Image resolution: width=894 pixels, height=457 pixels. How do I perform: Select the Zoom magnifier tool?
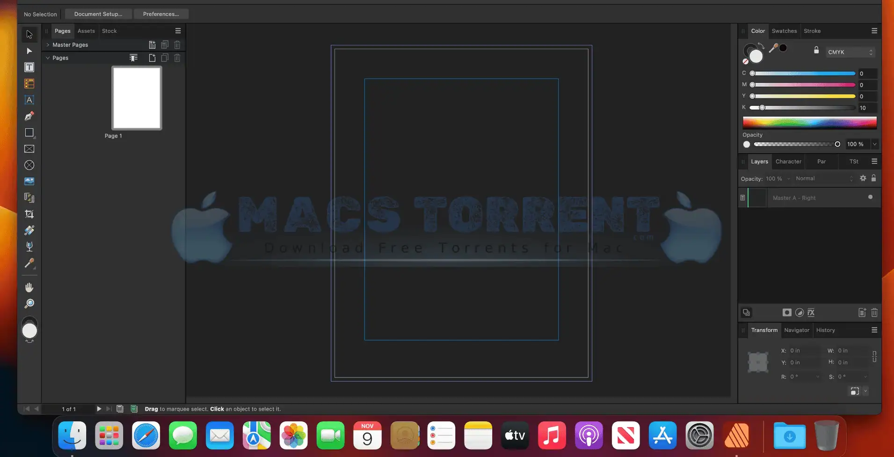pos(29,304)
